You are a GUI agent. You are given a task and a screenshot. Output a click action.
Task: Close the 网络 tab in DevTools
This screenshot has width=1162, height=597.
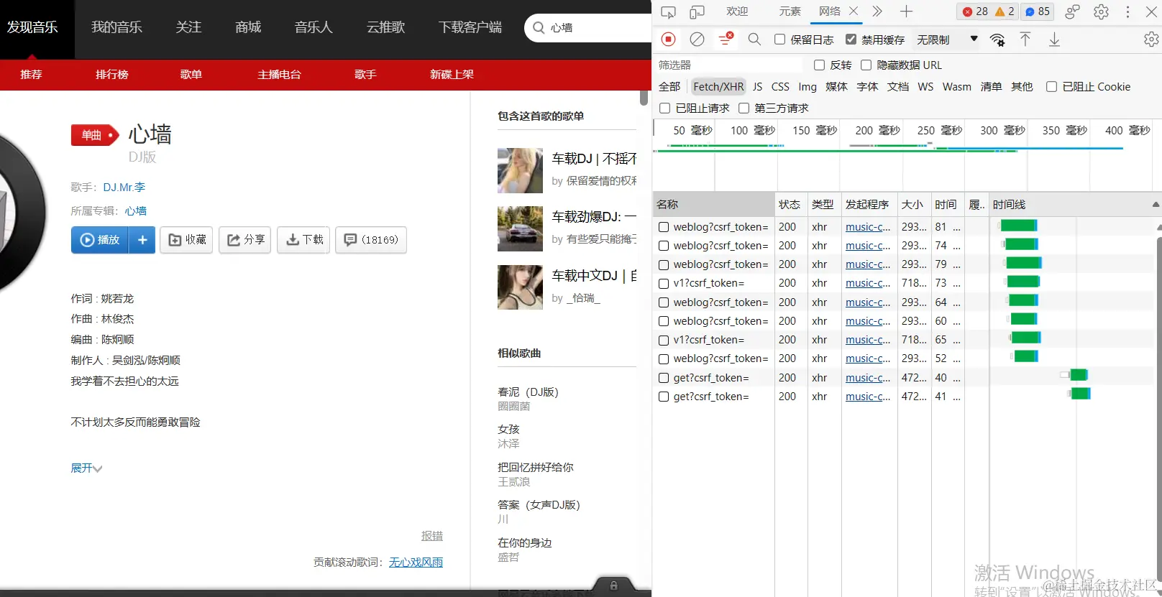coord(854,11)
